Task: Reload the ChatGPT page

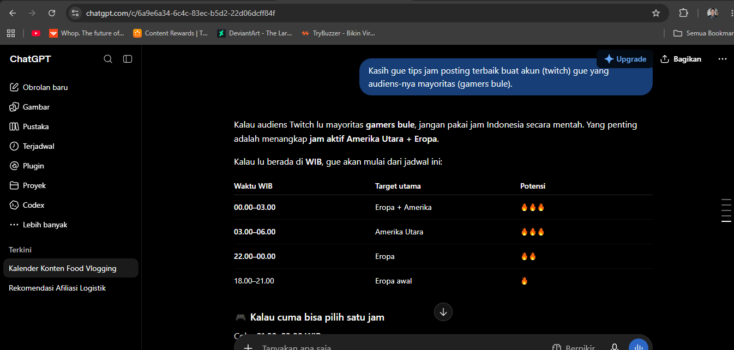Action: click(x=52, y=13)
